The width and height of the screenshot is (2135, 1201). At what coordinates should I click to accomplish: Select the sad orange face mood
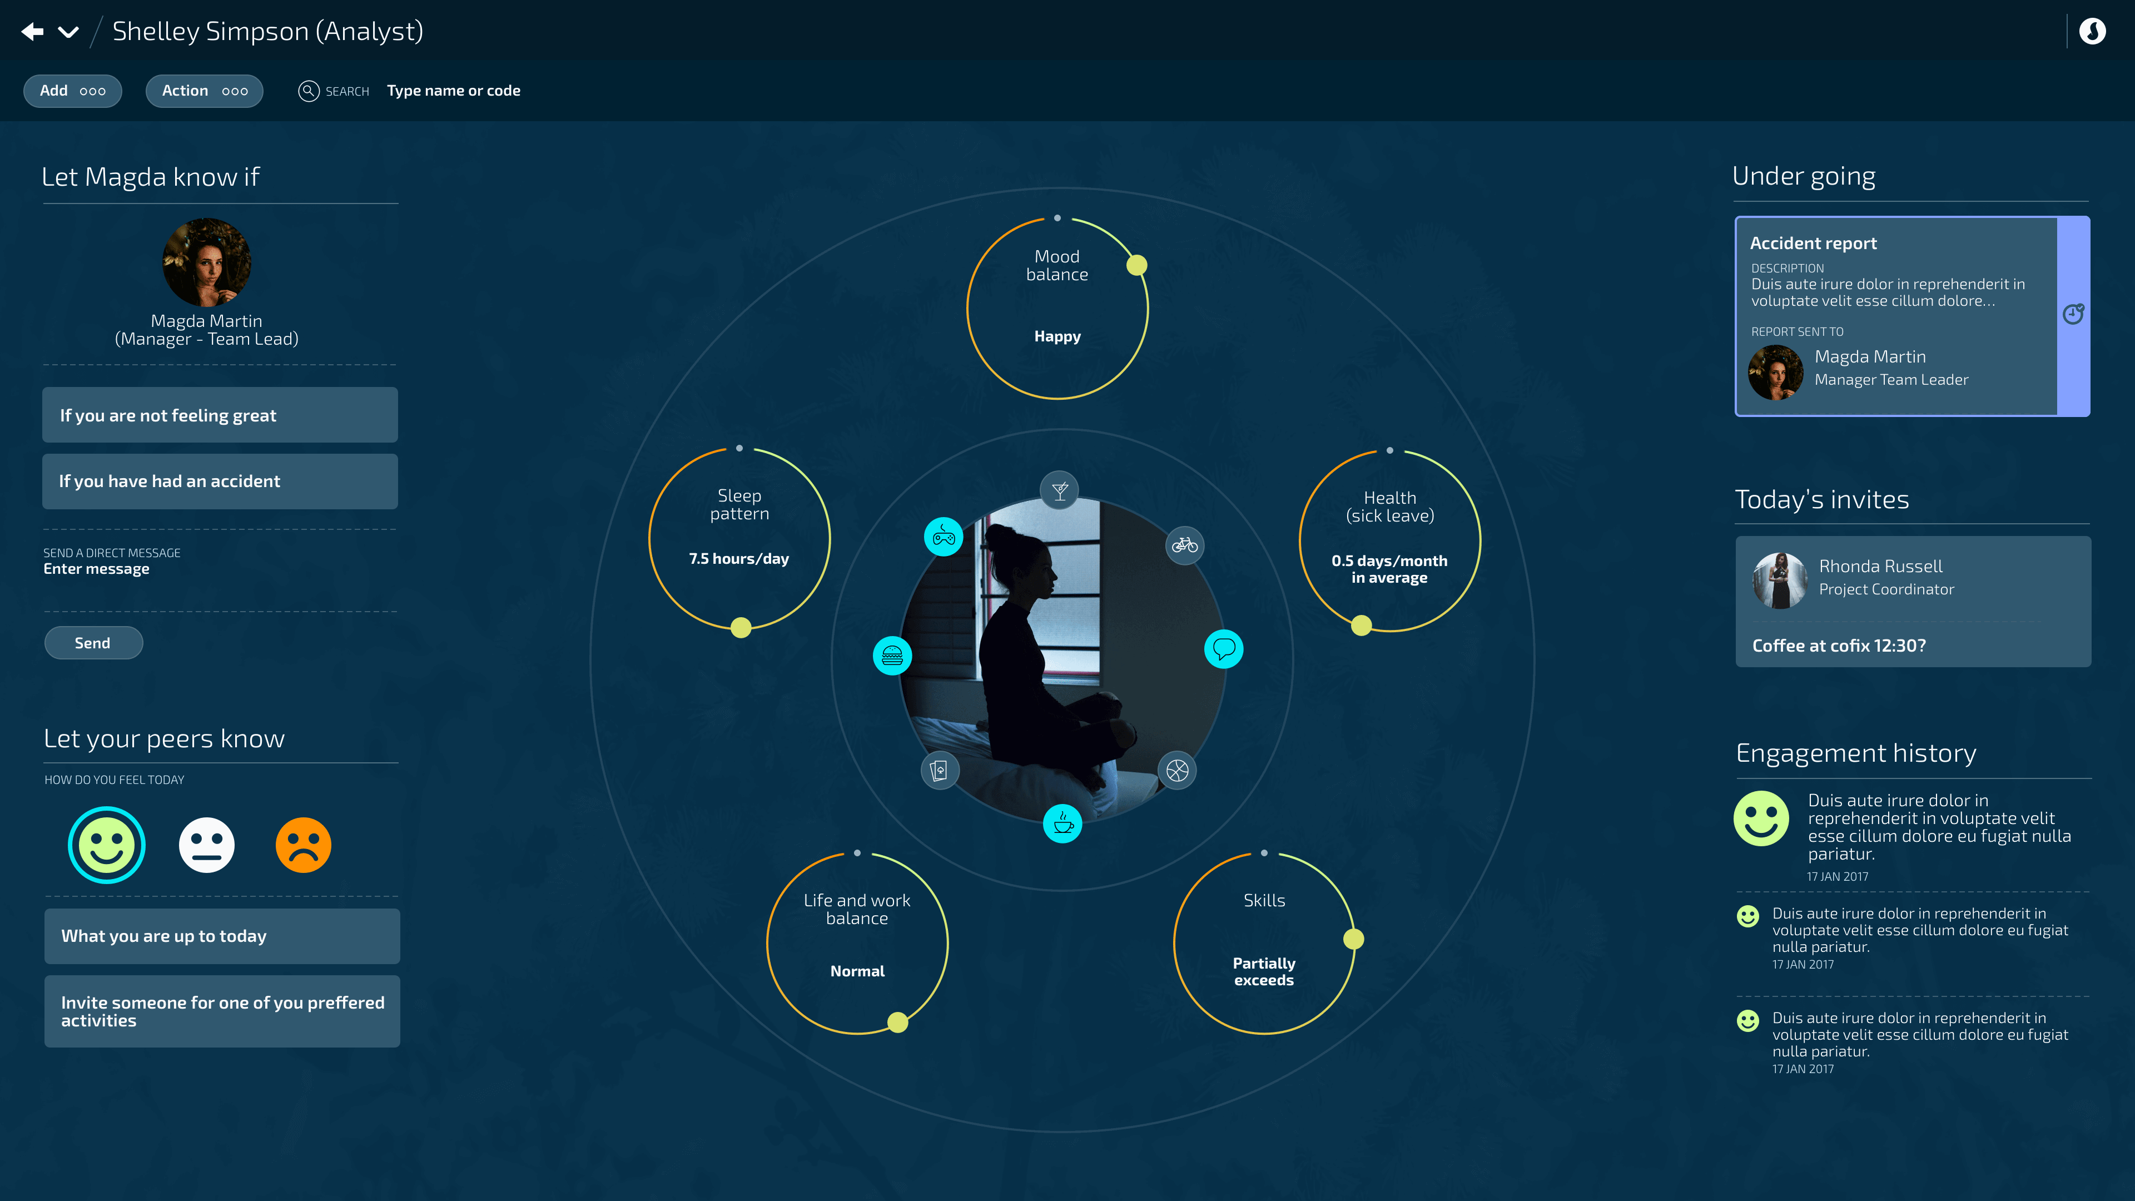click(x=304, y=845)
